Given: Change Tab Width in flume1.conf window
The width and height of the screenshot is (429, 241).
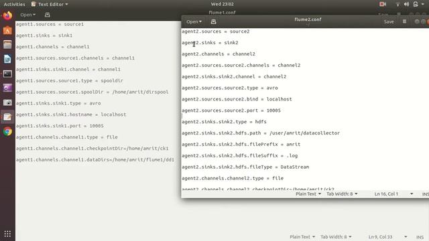Looking at the screenshot, I should click(336, 237).
